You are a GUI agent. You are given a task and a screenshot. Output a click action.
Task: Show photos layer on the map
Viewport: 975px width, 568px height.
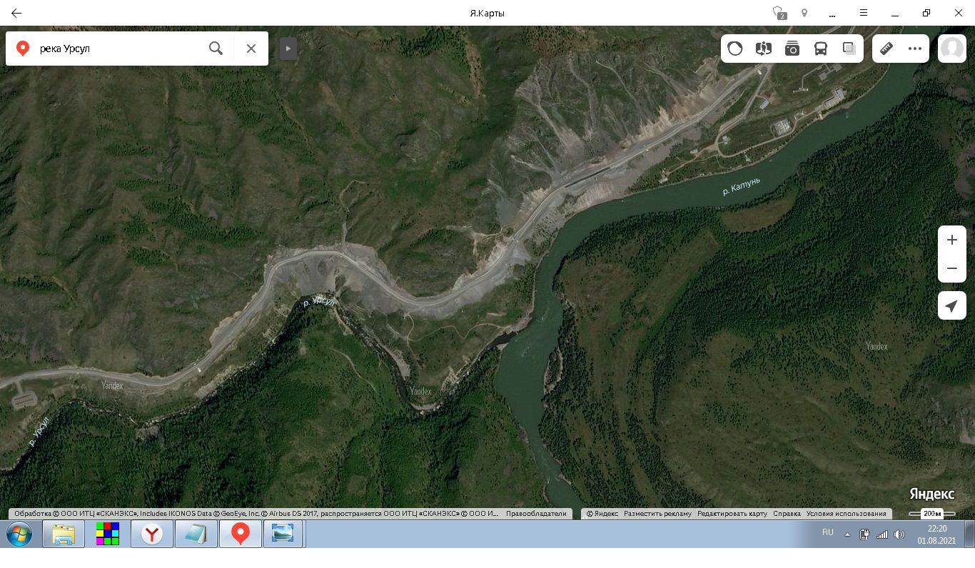[x=792, y=49]
